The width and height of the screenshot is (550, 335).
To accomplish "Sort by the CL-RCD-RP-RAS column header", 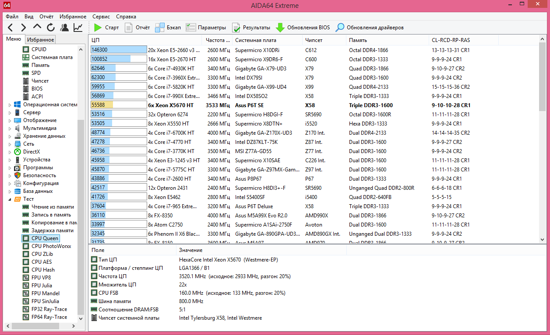I will (463, 40).
